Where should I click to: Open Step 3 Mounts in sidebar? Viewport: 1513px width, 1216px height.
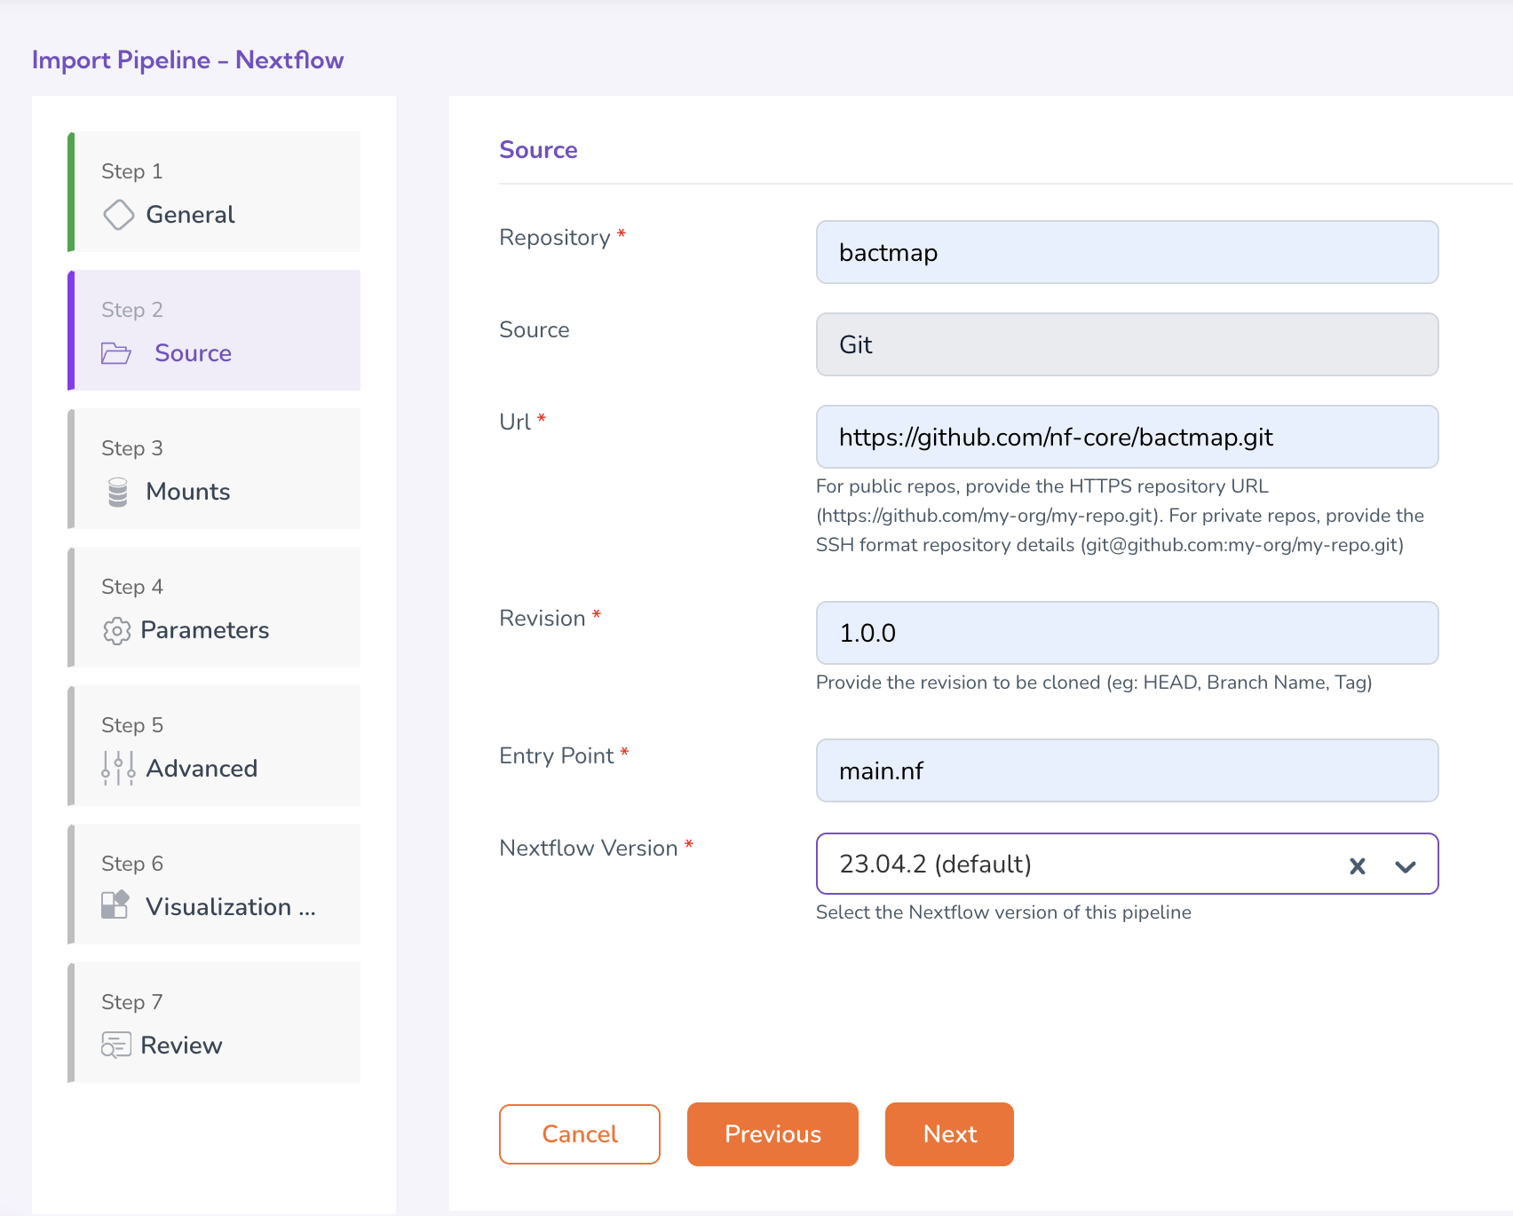215,470
